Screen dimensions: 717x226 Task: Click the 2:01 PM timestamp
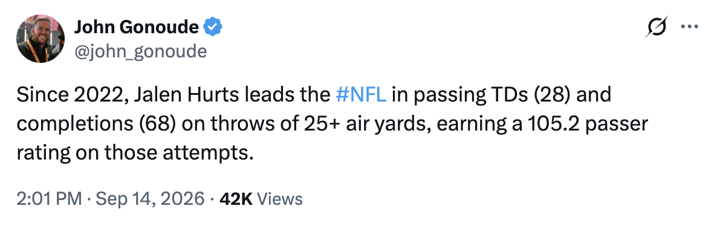click(x=49, y=199)
